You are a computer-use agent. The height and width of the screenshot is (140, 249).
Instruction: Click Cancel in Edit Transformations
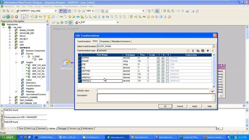(x=180, y=106)
